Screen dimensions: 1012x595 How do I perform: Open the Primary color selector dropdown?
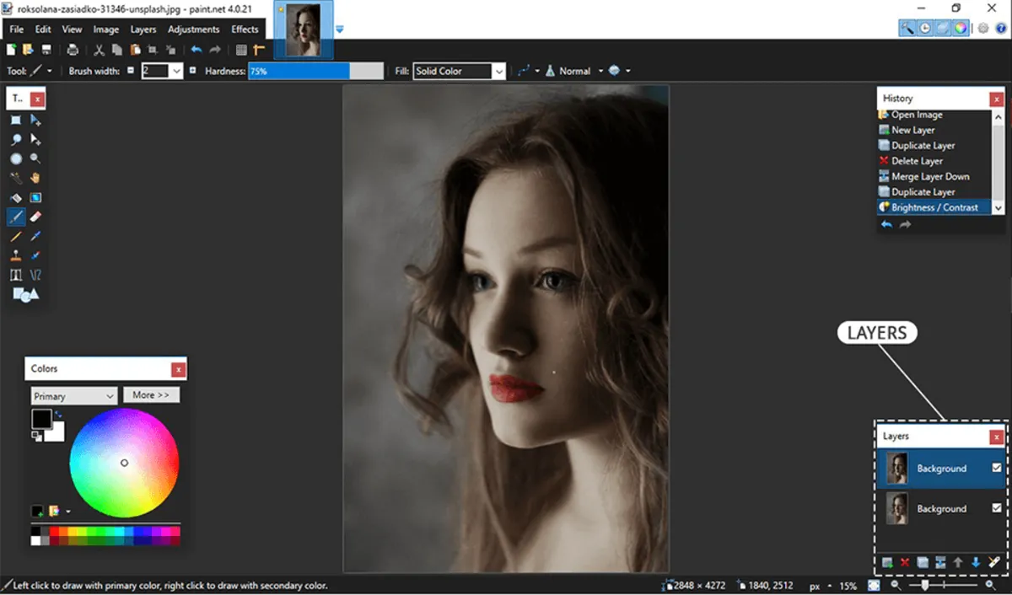[73, 394]
